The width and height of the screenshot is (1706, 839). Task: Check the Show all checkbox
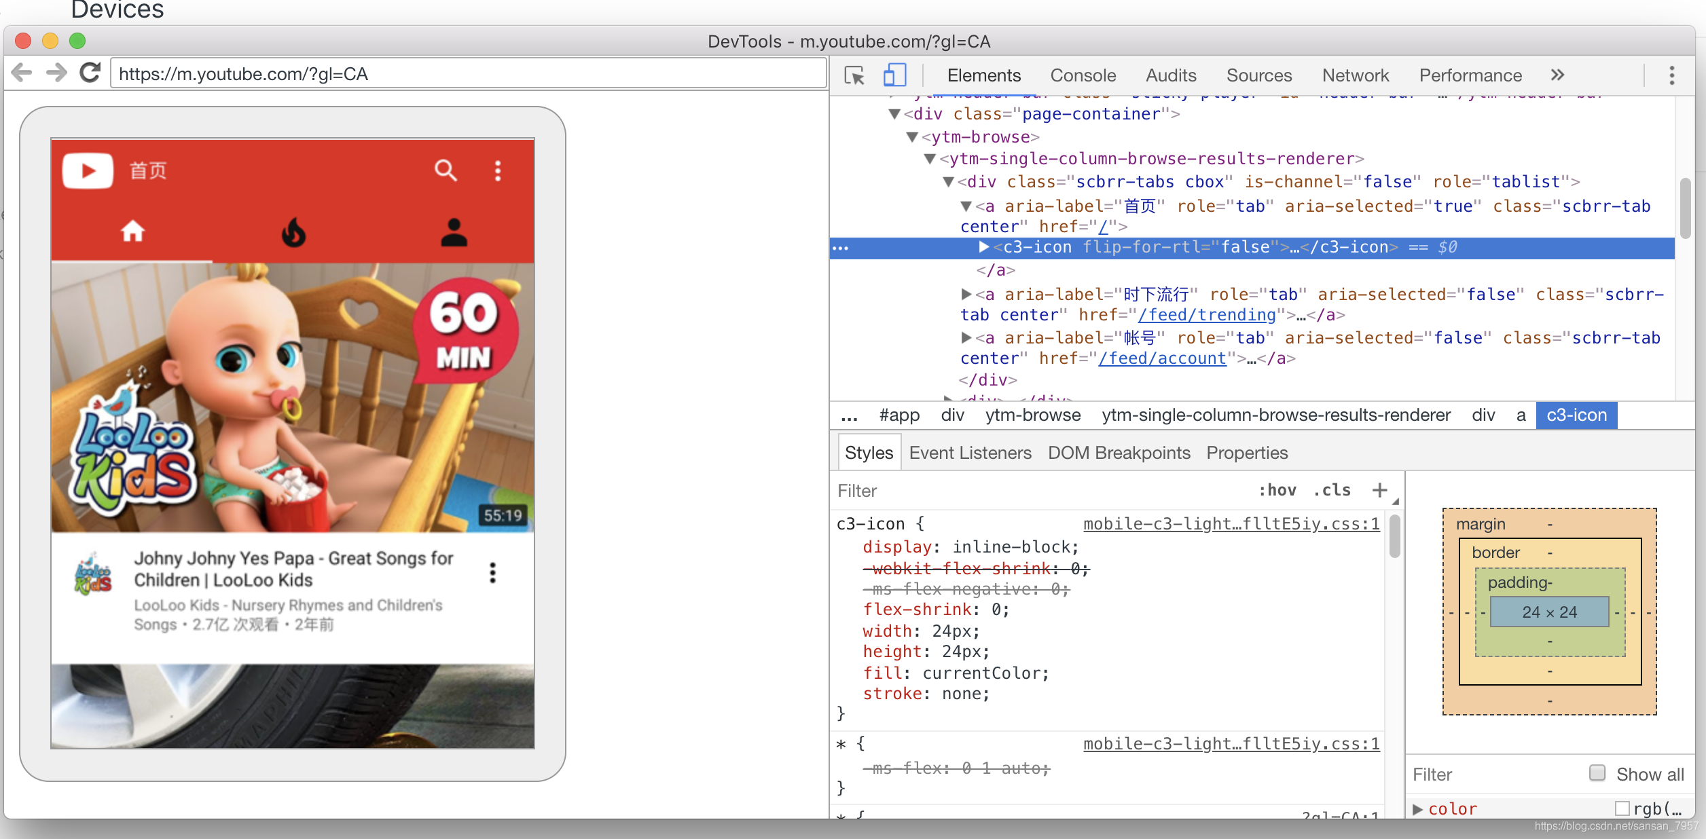(x=1597, y=773)
